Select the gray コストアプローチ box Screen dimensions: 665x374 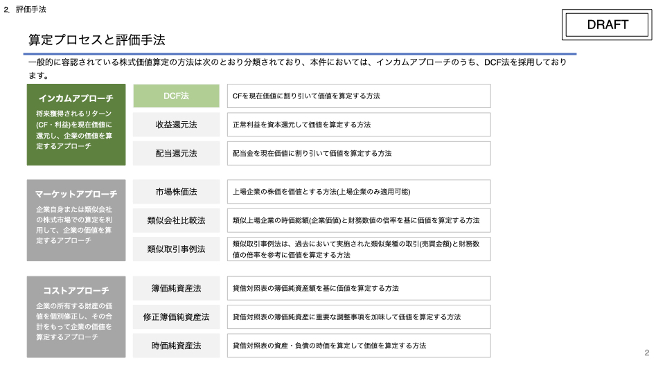point(76,317)
